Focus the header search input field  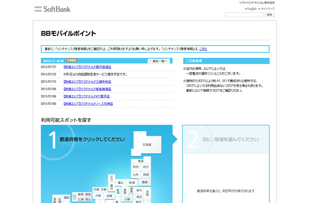(244, 15)
